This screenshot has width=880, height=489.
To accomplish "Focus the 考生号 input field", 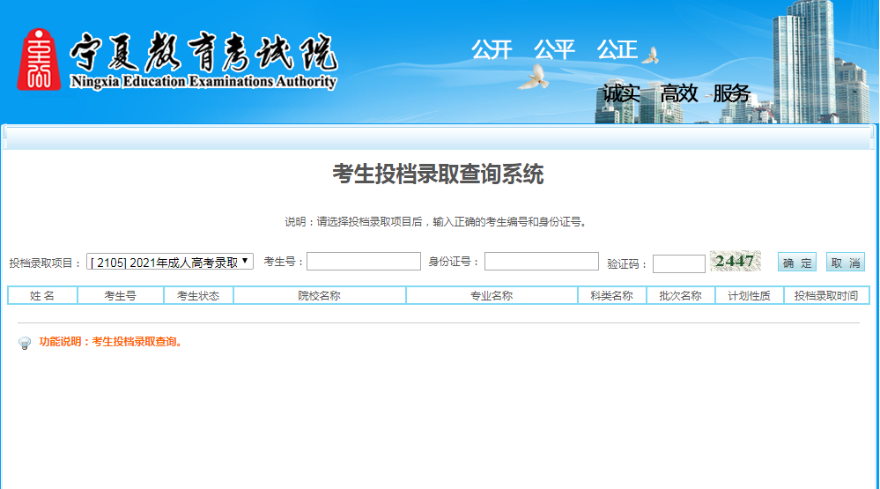I will tap(364, 262).
